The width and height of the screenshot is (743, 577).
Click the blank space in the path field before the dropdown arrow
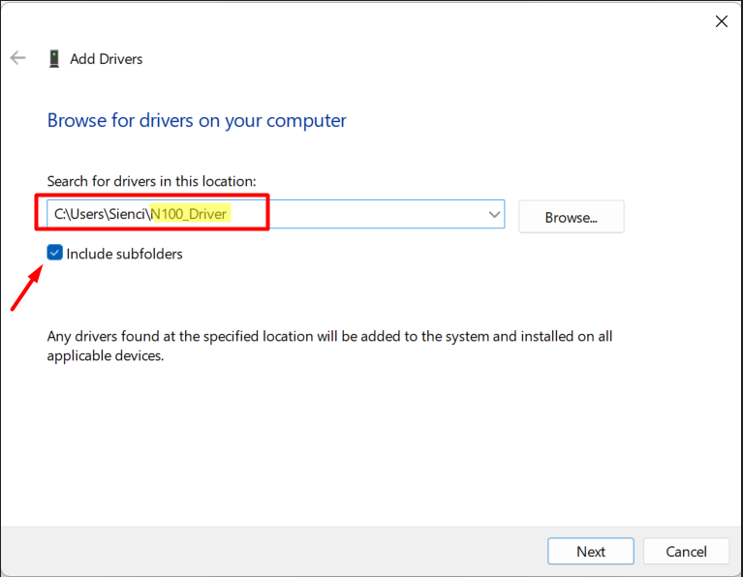point(387,214)
